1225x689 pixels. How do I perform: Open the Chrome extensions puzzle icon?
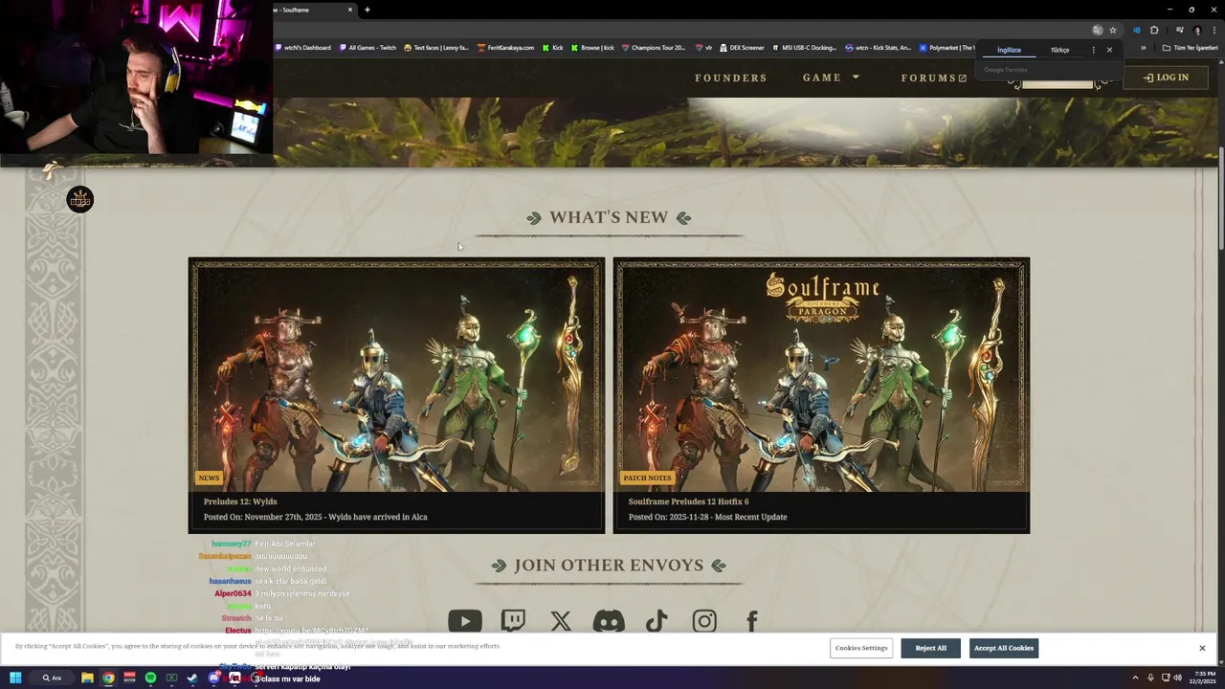(x=1154, y=30)
